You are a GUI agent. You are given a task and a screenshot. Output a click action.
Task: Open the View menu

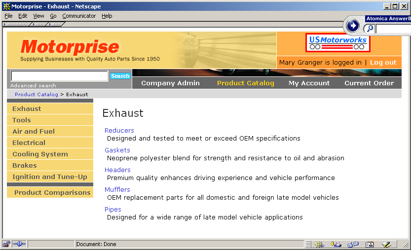(38, 16)
